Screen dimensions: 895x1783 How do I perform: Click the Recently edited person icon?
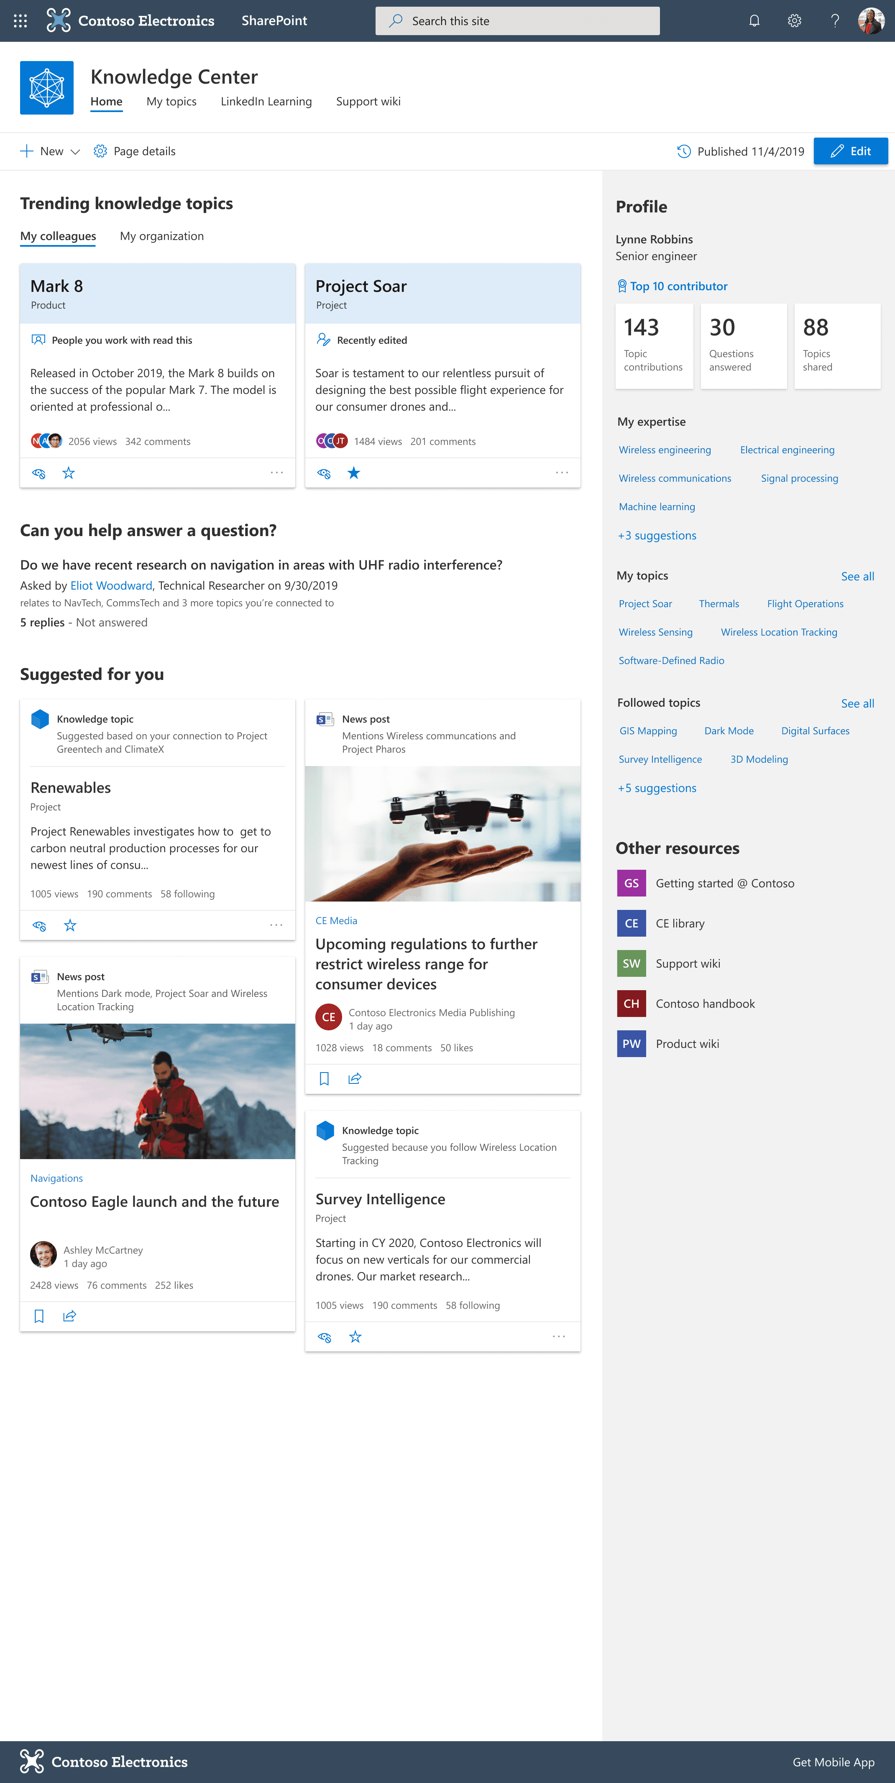tap(323, 340)
